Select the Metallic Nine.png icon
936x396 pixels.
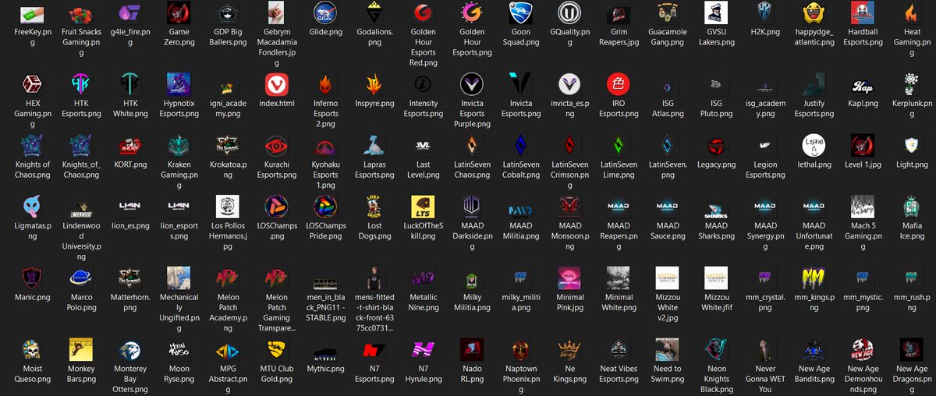(x=423, y=278)
